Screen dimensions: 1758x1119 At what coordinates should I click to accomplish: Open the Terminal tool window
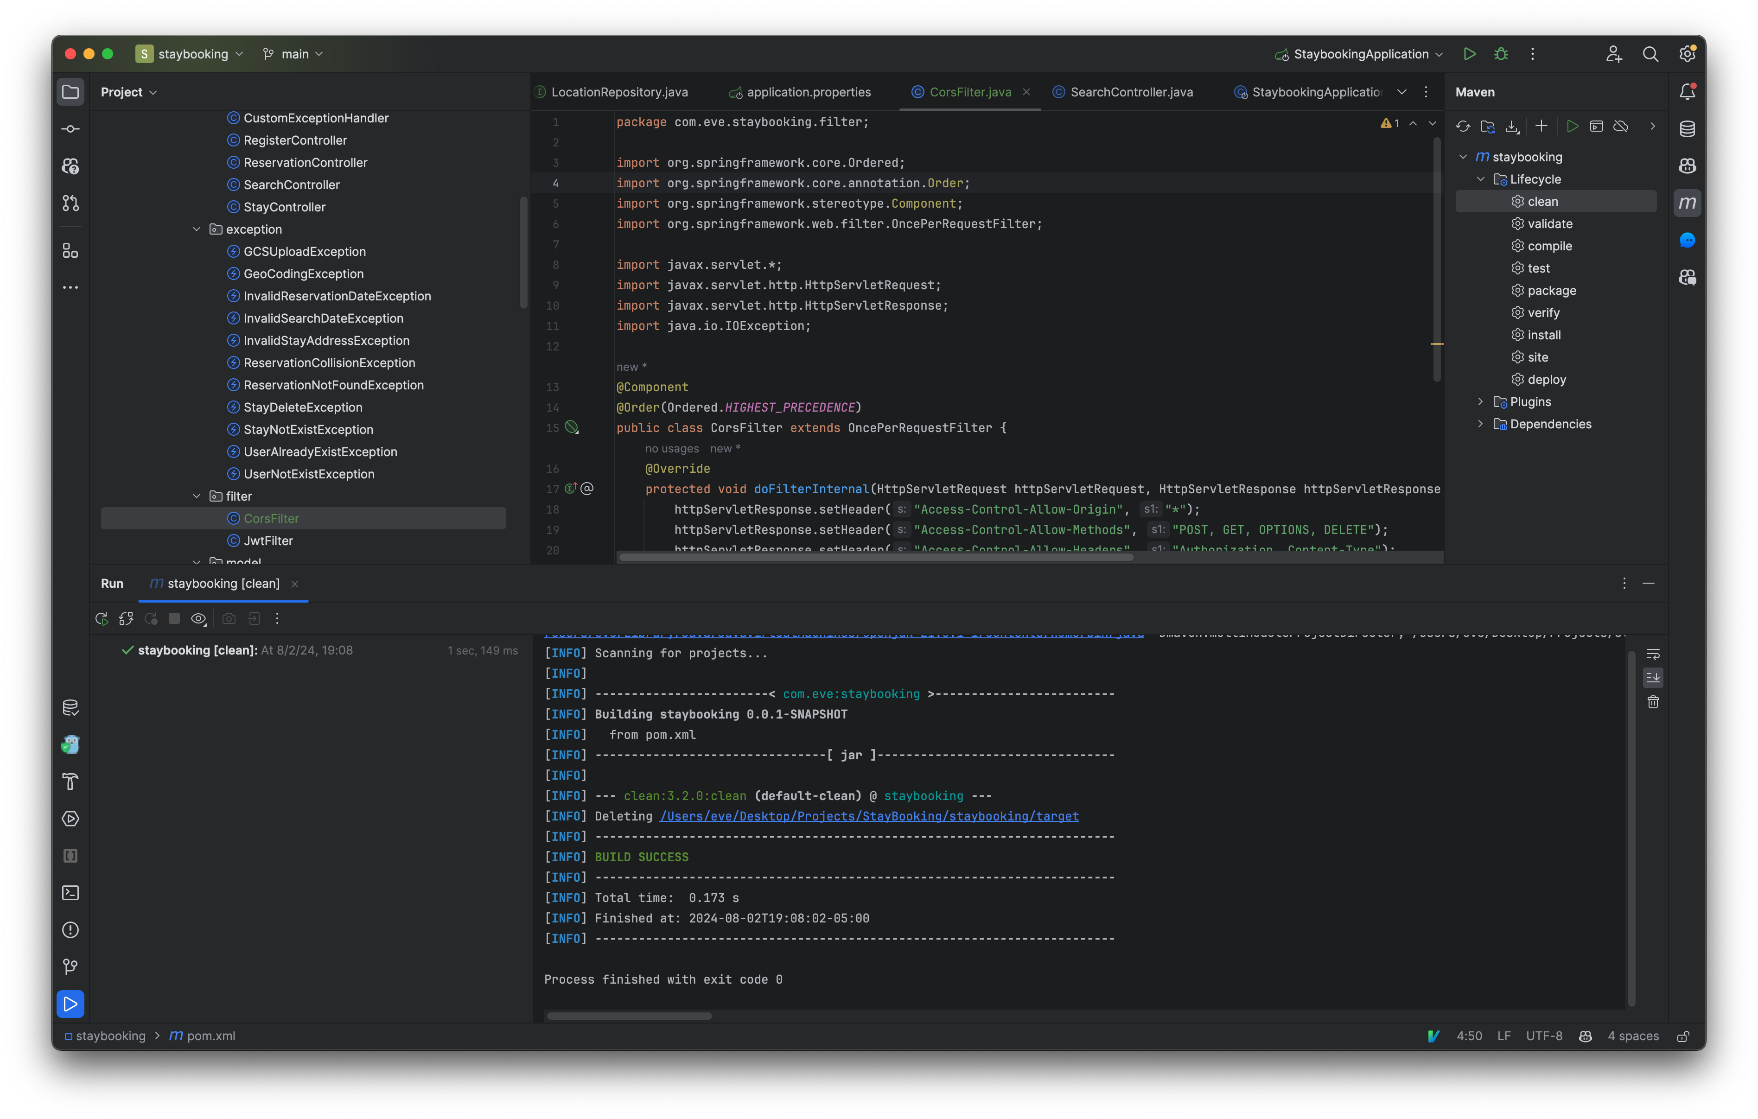pos(70,893)
